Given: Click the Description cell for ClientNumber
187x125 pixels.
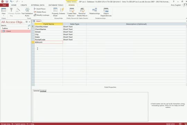Looking at the screenshot, I should (x=136, y=27).
